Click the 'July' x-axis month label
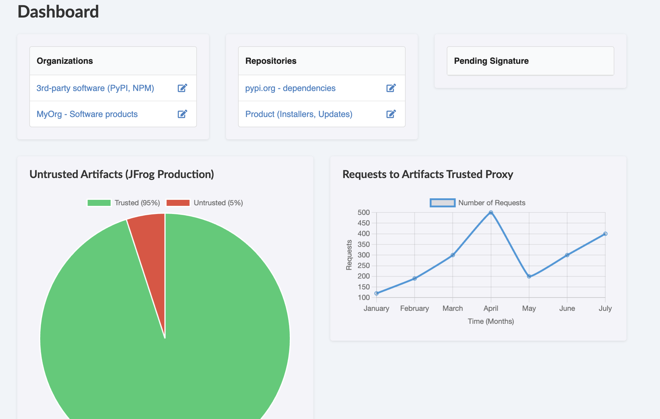Viewport: 660px width, 419px height. pos(605,308)
